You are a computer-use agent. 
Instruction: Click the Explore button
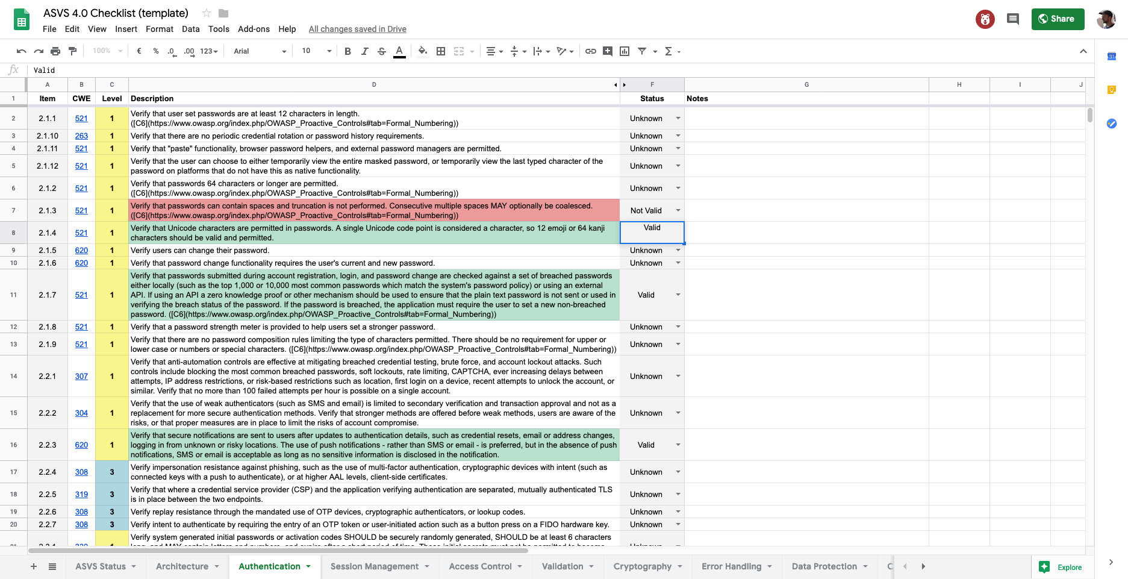1062,567
